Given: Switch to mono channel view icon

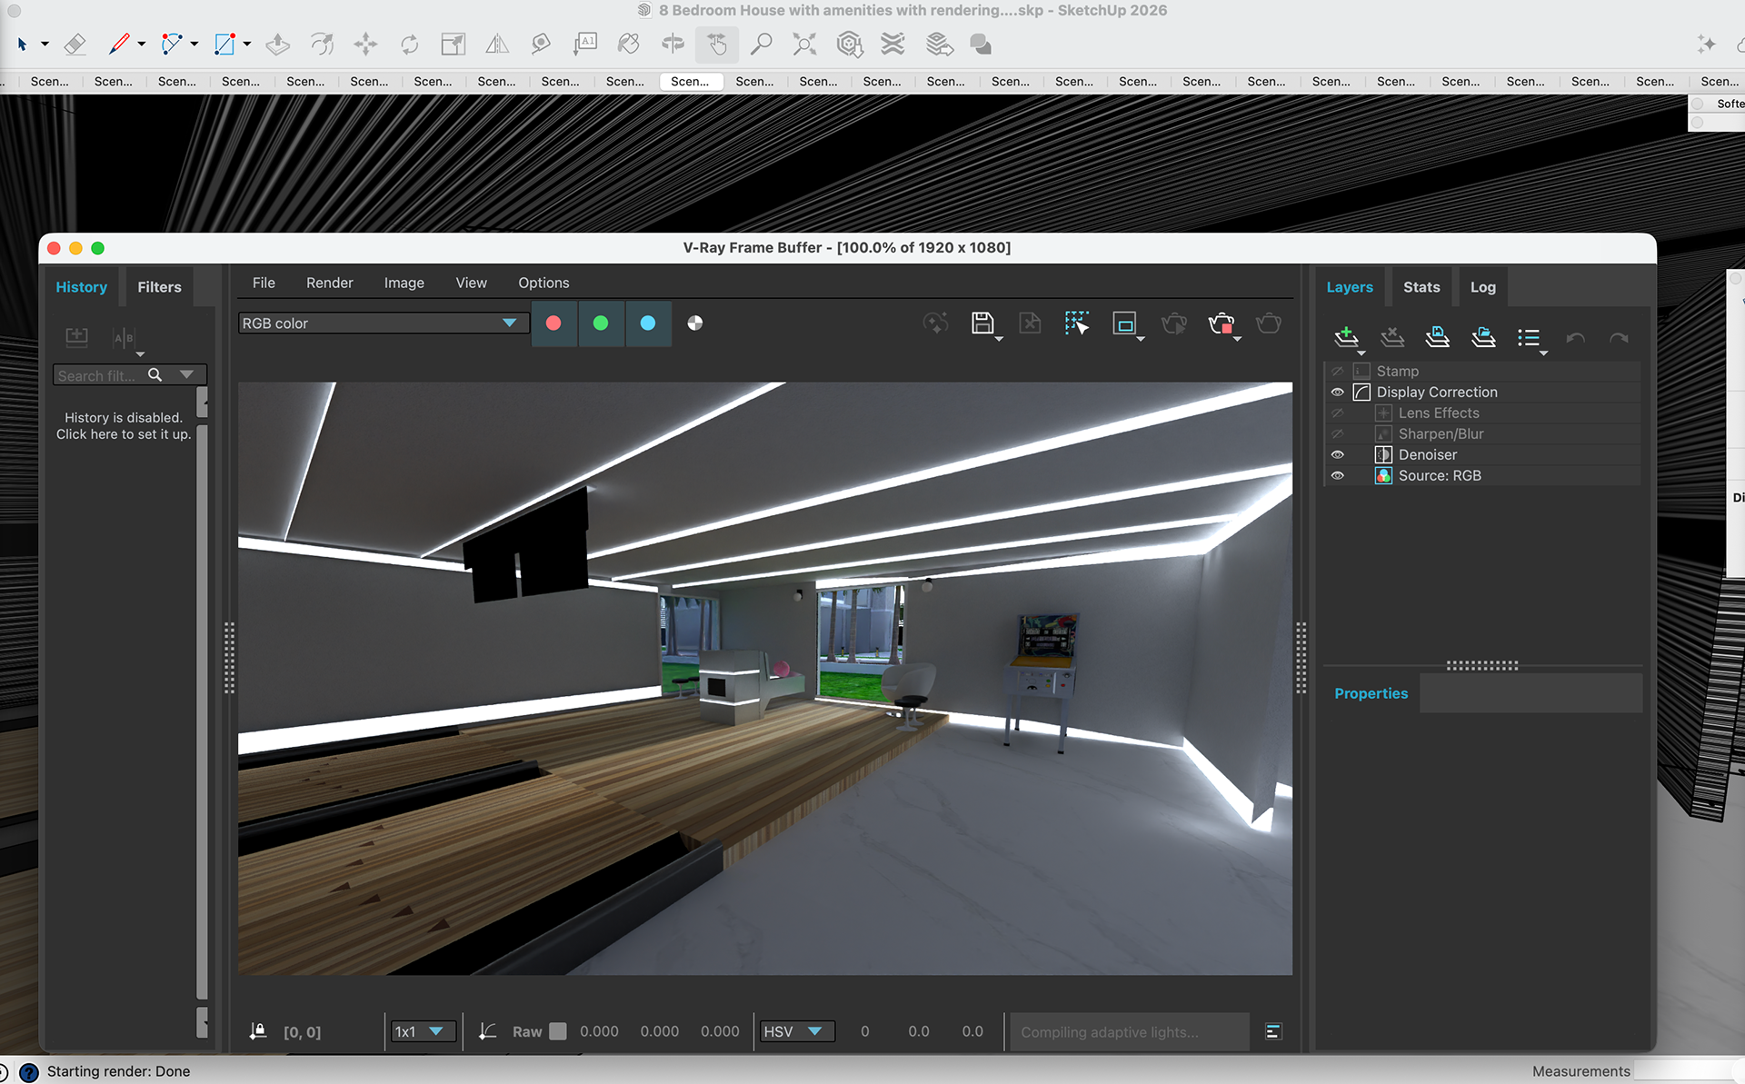Looking at the screenshot, I should click(695, 323).
